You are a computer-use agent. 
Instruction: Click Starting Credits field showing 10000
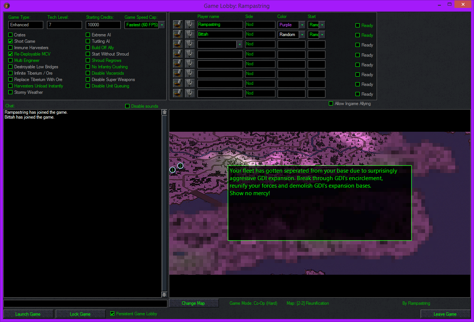pos(103,25)
